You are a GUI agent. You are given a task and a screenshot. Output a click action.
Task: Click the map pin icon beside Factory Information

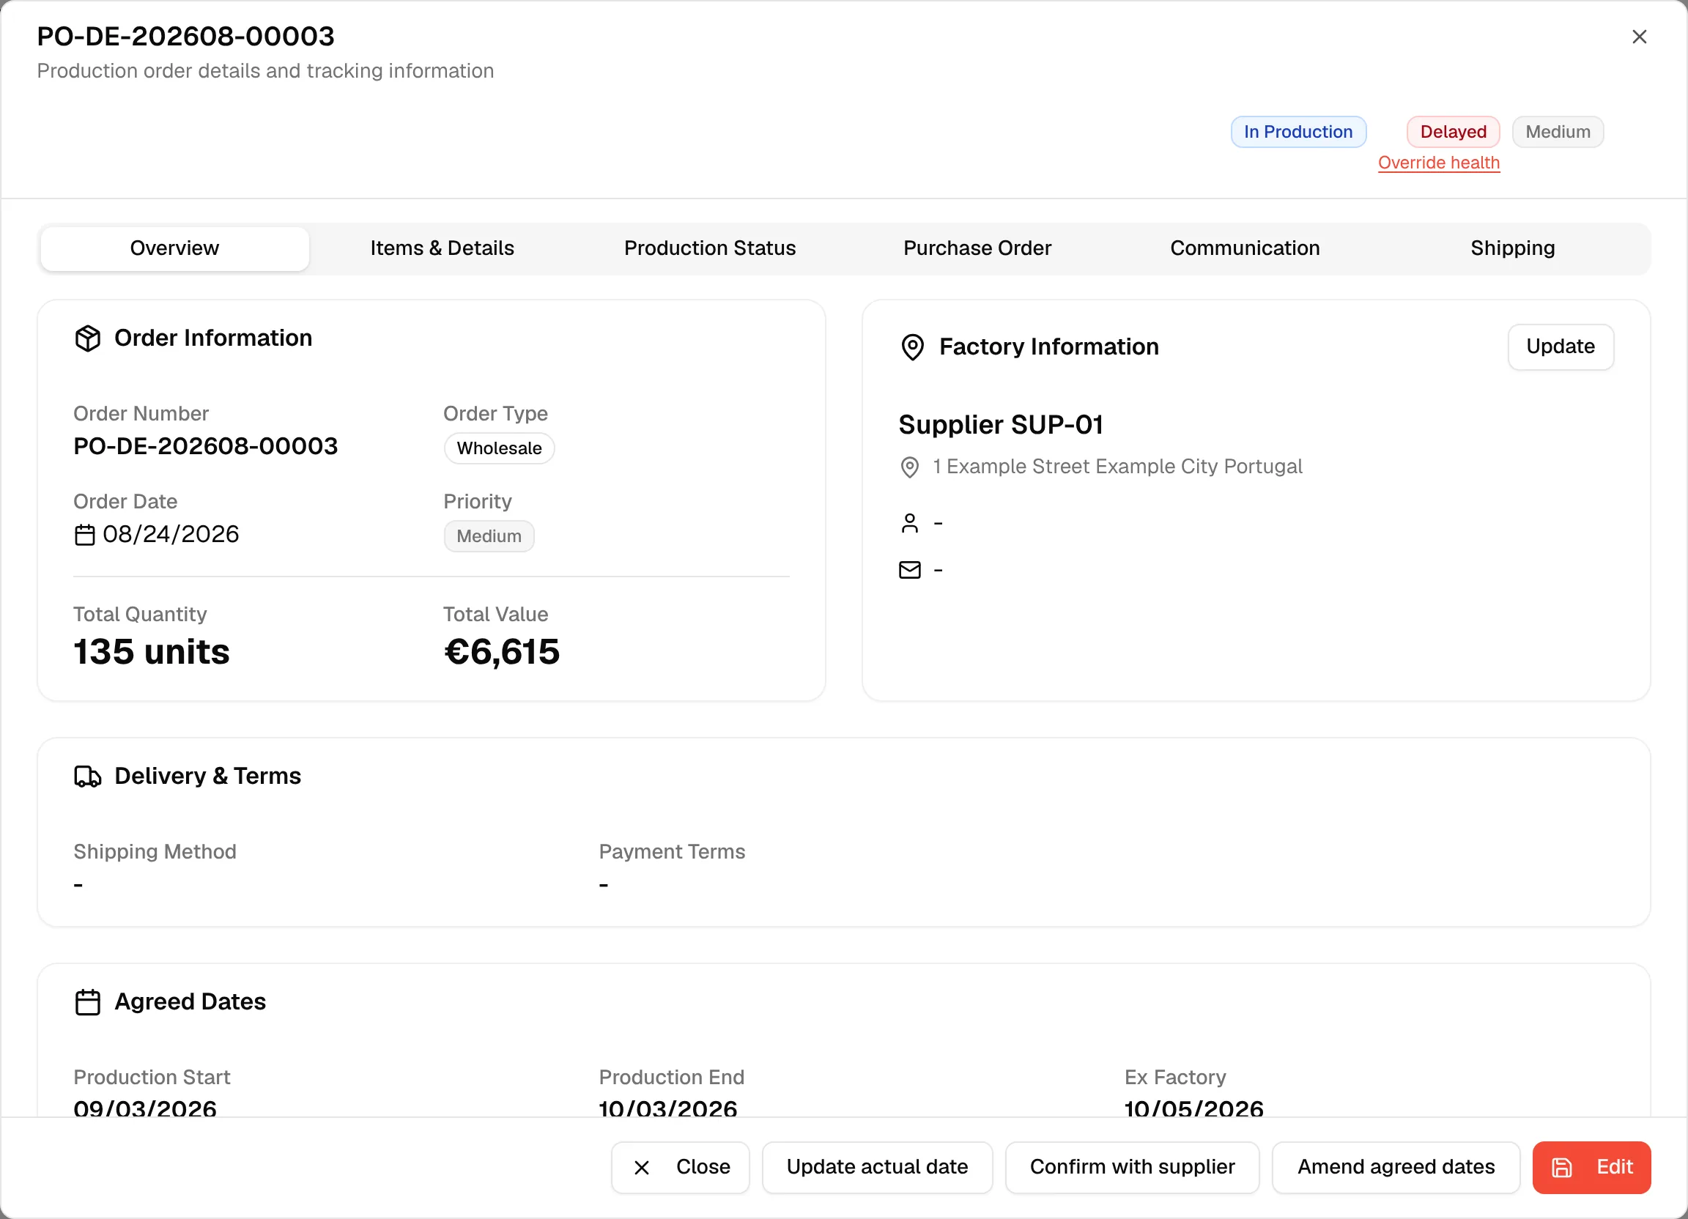pos(912,347)
